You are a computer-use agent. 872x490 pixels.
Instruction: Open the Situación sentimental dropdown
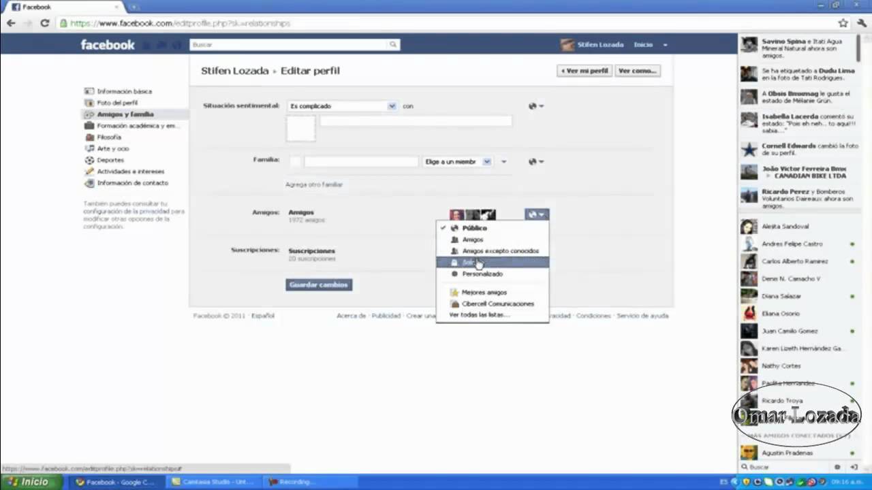[x=342, y=106]
